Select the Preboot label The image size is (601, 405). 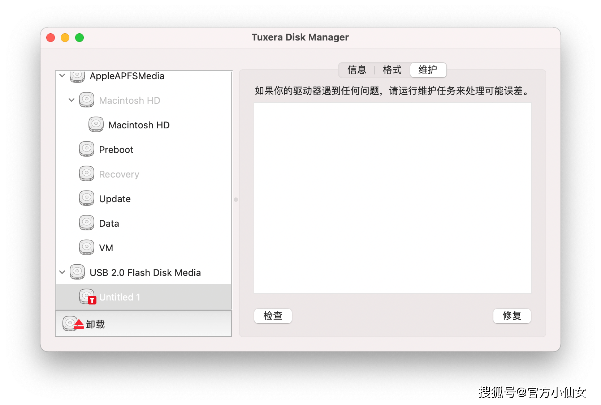(x=116, y=150)
